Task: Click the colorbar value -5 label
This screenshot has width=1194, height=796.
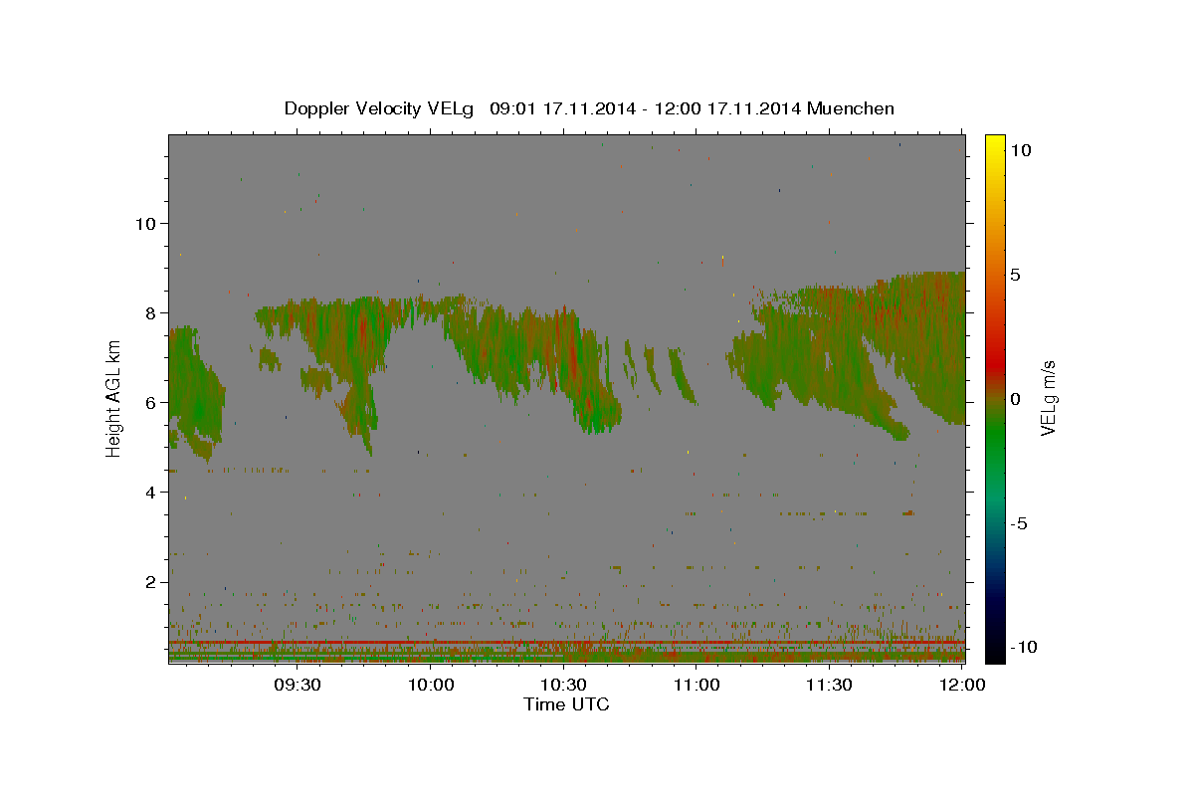Action: (x=1020, y=523)
